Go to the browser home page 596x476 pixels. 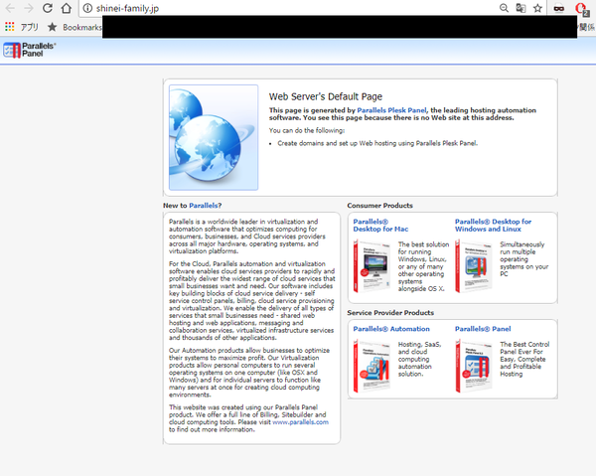(x=67, y=8)
